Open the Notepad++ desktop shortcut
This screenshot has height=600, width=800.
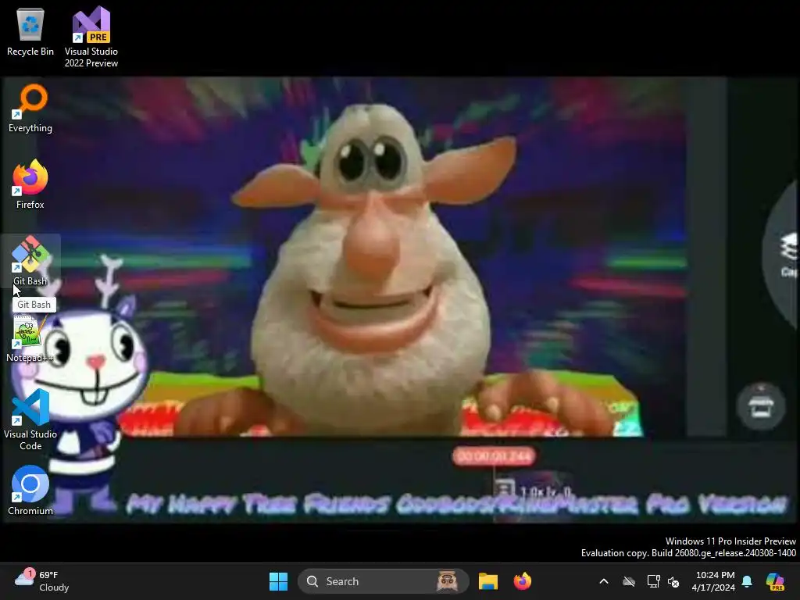tap(30, 337)
